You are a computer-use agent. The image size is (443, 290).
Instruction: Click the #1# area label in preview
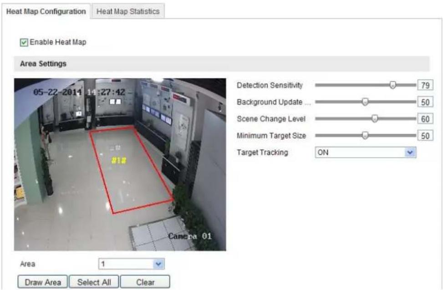(x=119, y=161)
